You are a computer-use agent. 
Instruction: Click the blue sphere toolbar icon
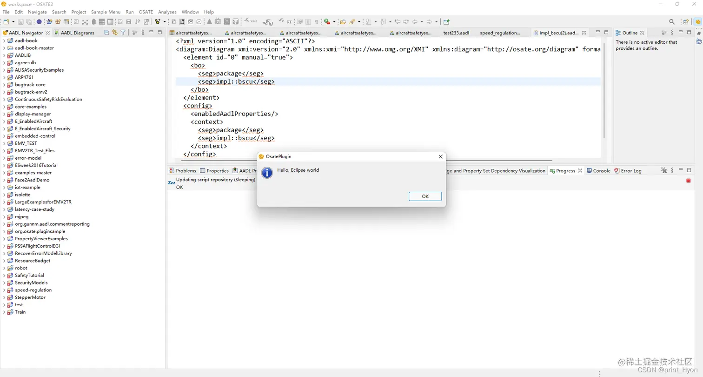coord(39,21)
